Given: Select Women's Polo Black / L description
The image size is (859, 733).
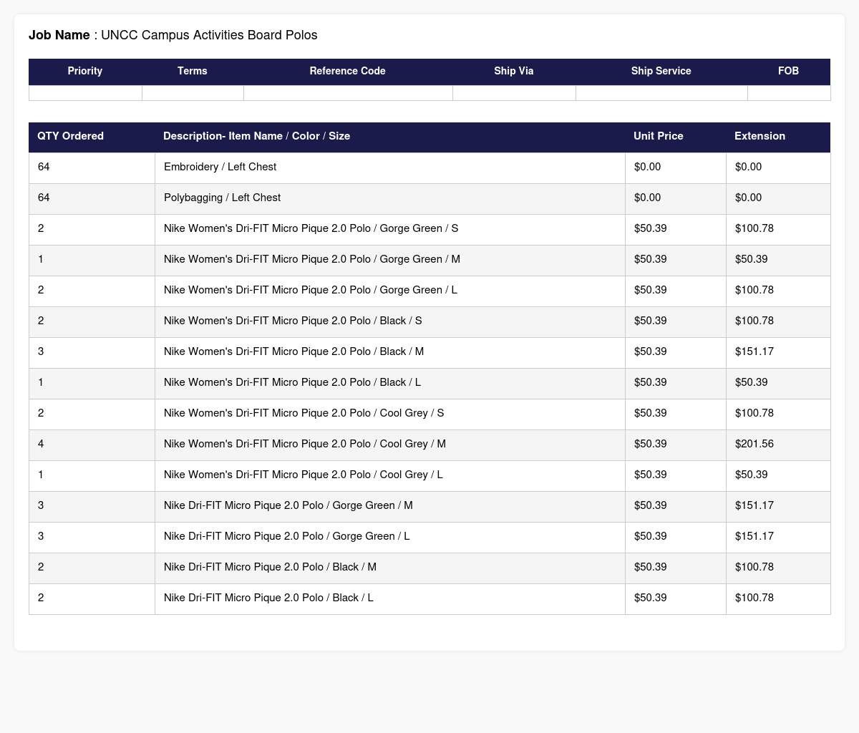Looking at the screenshot, I should [x=293, y=382].
